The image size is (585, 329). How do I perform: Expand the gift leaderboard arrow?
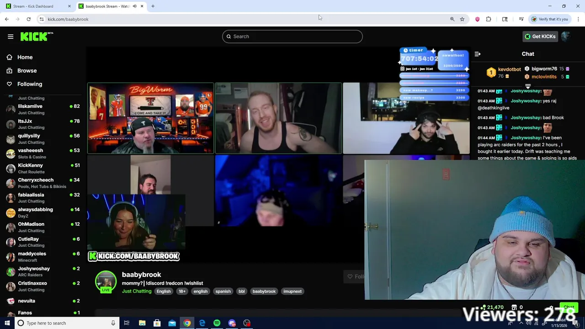point(528,86)
